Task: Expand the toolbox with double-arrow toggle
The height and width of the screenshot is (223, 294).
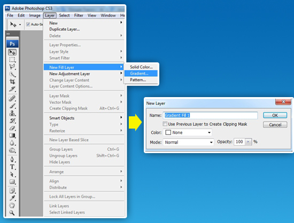Action: 8,34
